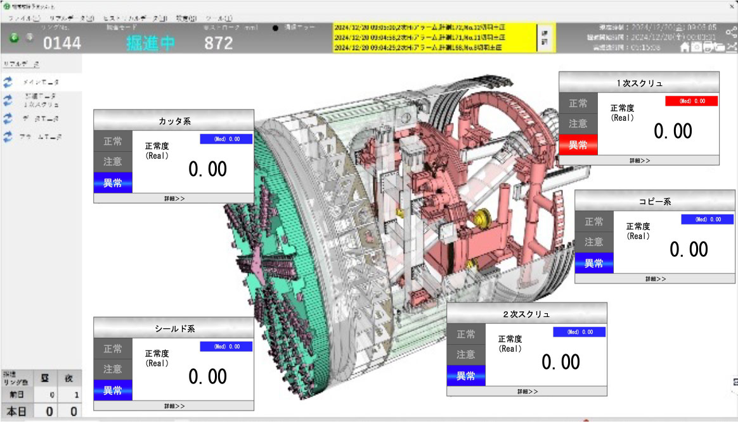Click the gray forward arrow beside ring number
Viewport: 738px width, 422px height.
[x=29, y=38]
